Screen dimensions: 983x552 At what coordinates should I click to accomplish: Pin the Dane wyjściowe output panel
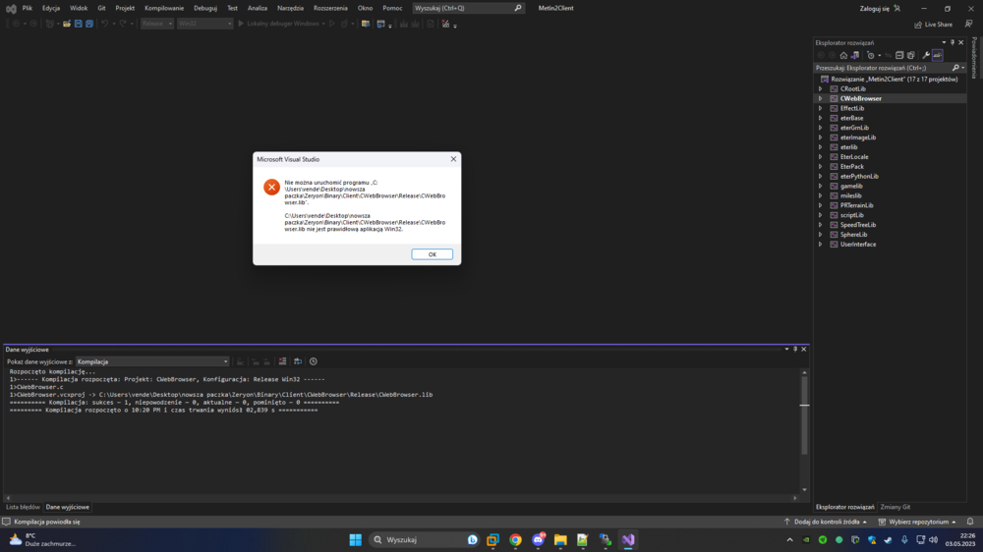[x=795, y=349]
